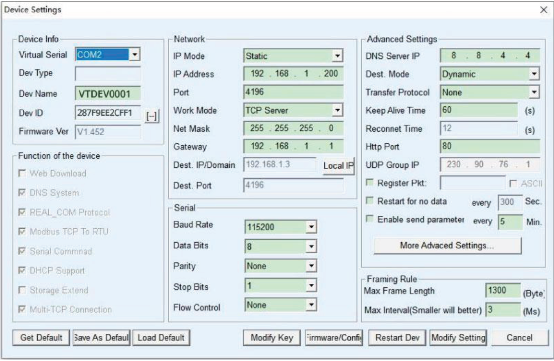Click the empty Dev Type field
The height and width of the screenshot is (361, 554).
[108, 73]
